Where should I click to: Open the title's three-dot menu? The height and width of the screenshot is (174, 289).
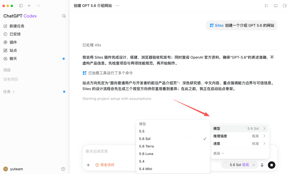pos(117,6)
